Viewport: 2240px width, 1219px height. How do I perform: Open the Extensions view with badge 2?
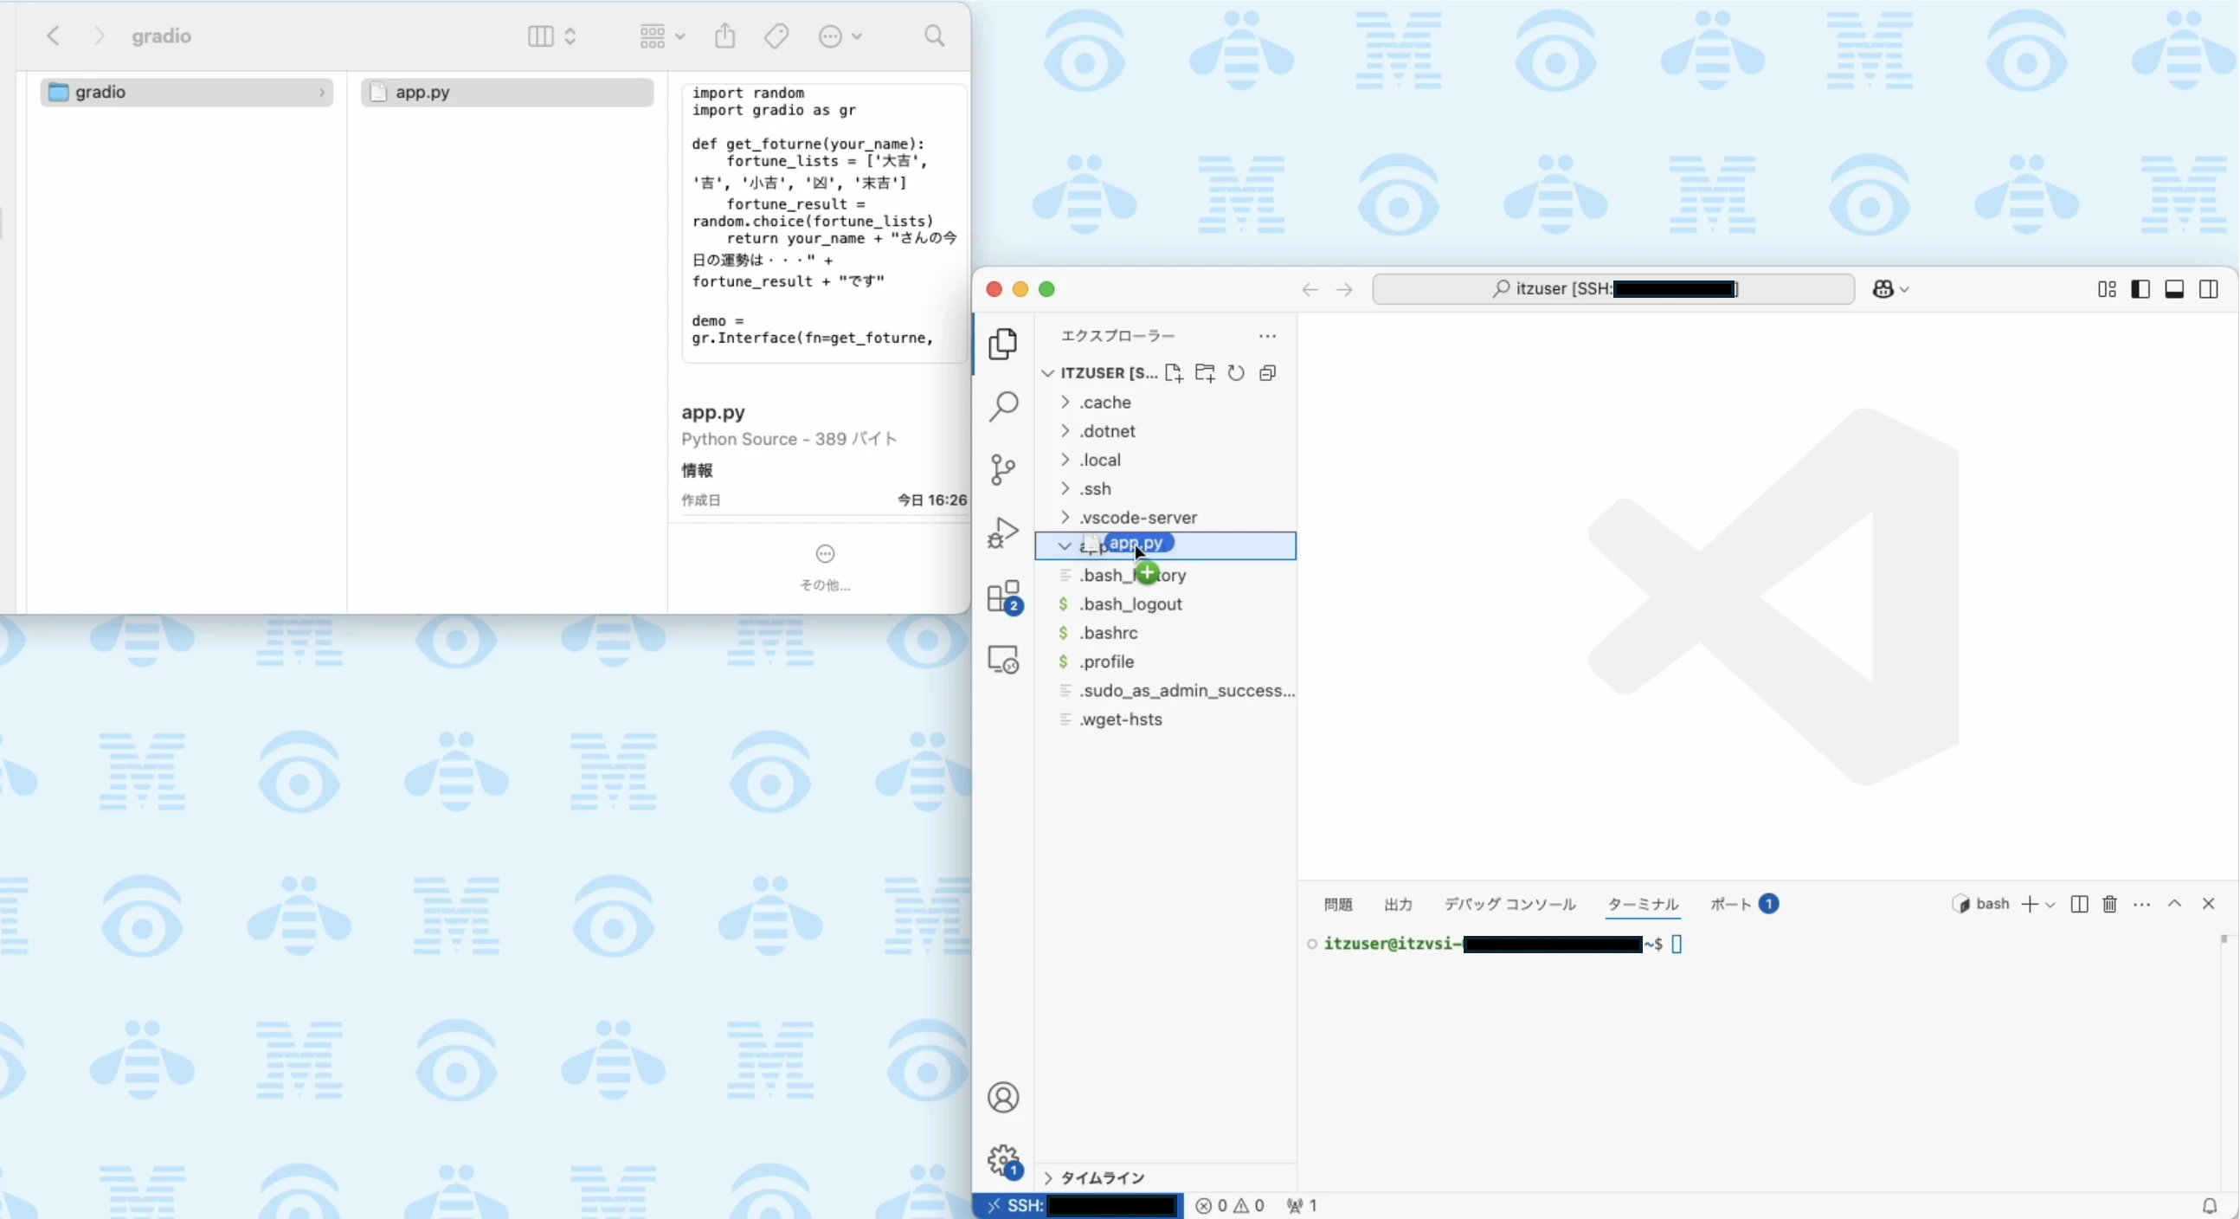point(1004,597)
